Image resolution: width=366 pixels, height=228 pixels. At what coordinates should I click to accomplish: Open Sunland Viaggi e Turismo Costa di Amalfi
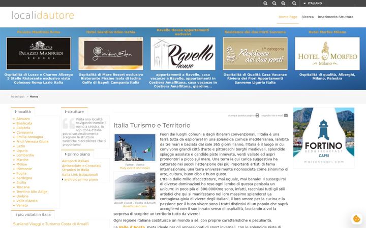point(51,224)
